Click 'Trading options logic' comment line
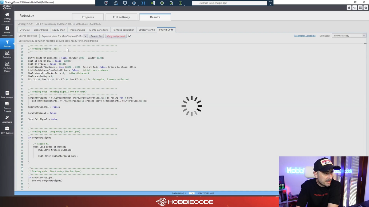Image resolution: width=369 pixels, height=207 pixels. pyautogui.click(x=43, y=49)
